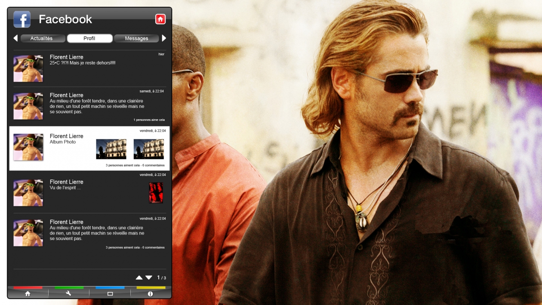Open settings via the wrench icon
The height and width of the screenshot is (305, 542).
[68, 293]
